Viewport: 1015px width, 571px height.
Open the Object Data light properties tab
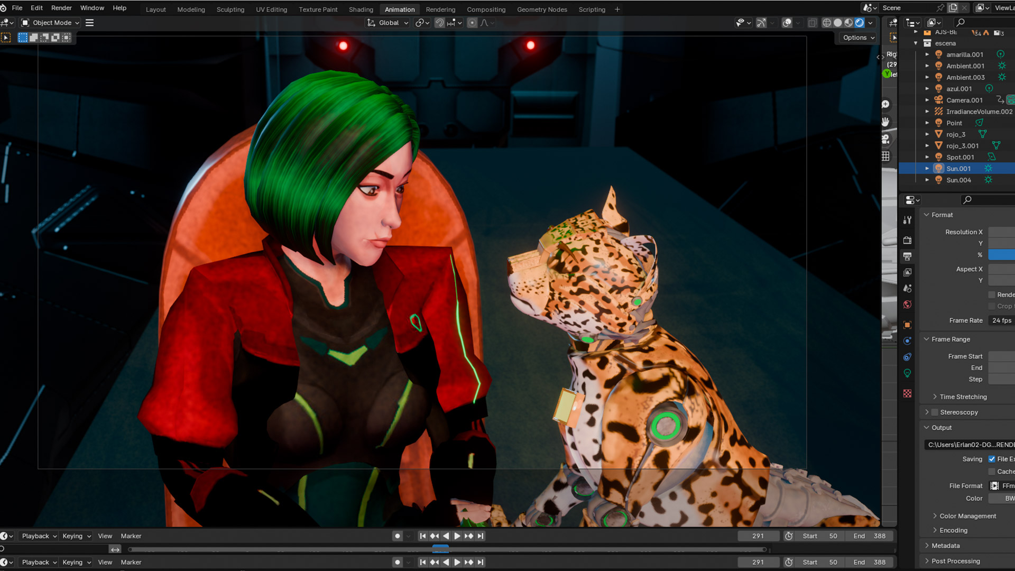point(907,373)
